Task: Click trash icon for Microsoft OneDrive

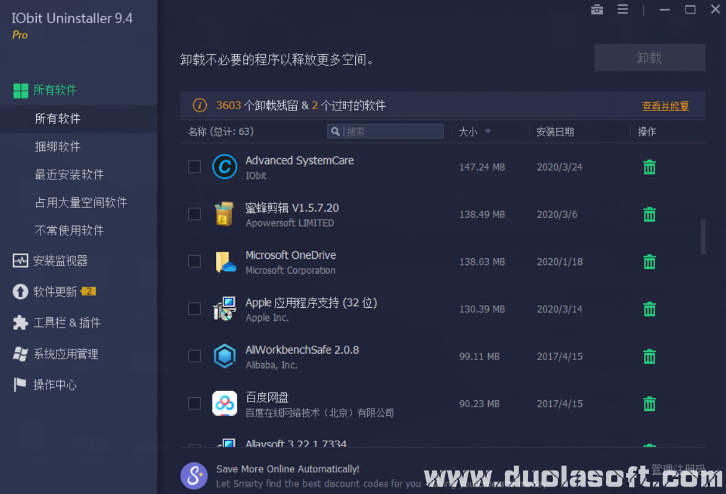Action: pyautogui.click(x=649, y=261)
